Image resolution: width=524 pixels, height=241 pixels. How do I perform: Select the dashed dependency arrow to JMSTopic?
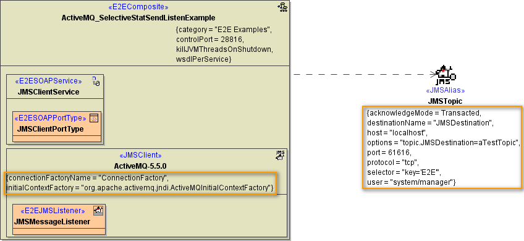click(365, 75)
